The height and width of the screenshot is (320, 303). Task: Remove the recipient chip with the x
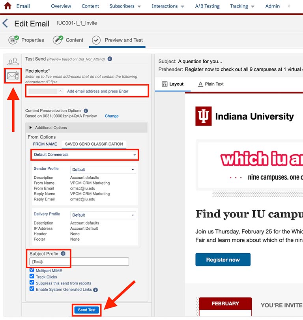(x=60, y=91)
